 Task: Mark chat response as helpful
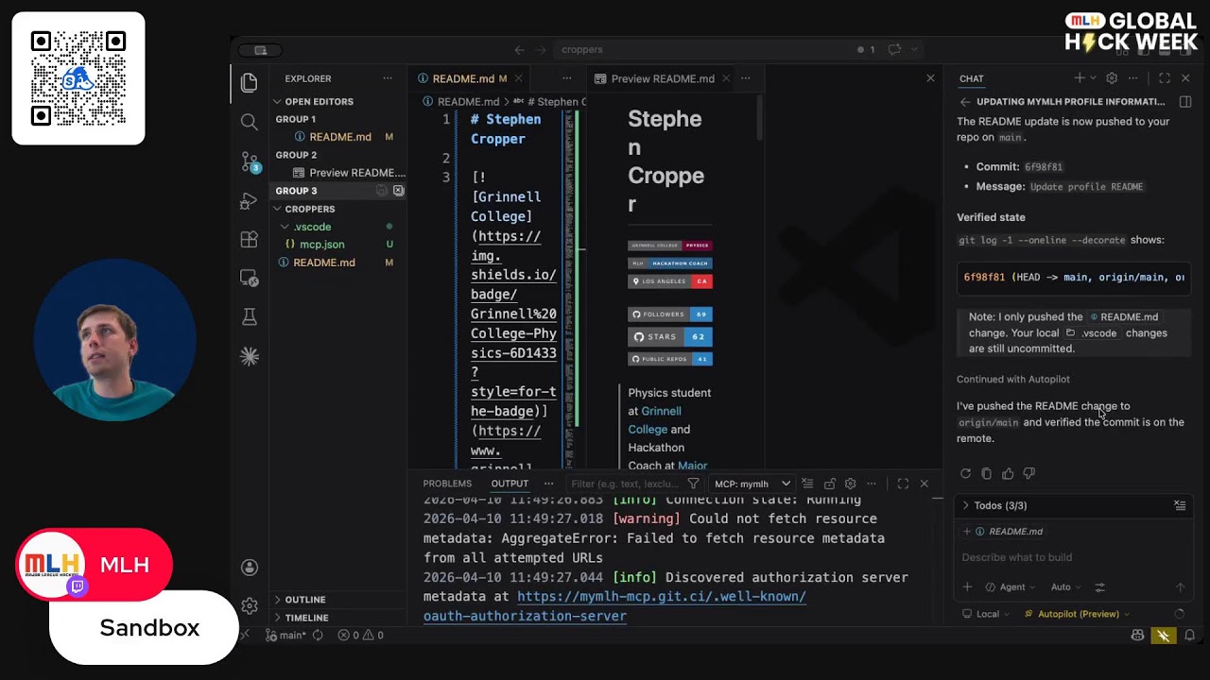(x=1008, y=473)
